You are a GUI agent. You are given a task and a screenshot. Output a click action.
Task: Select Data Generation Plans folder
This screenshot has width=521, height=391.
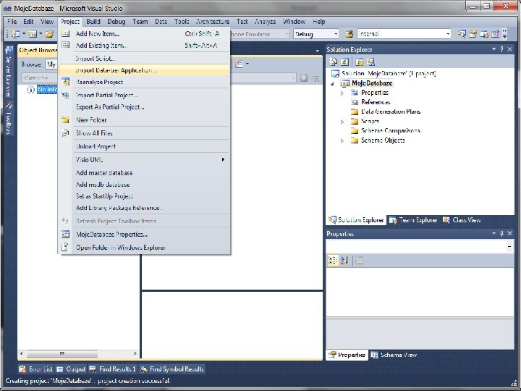point(391,112)
